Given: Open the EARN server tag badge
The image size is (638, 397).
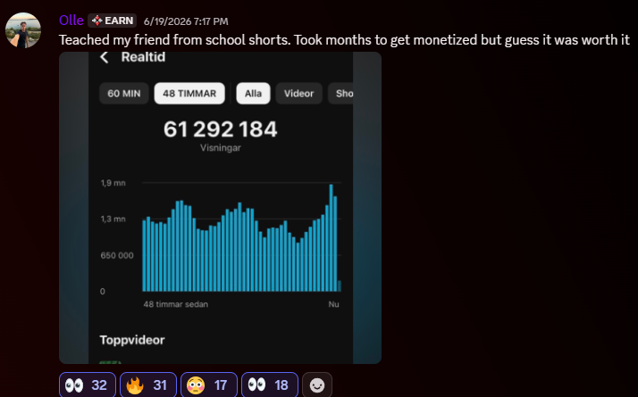Looking at the screenshot, I should [112, 21].
